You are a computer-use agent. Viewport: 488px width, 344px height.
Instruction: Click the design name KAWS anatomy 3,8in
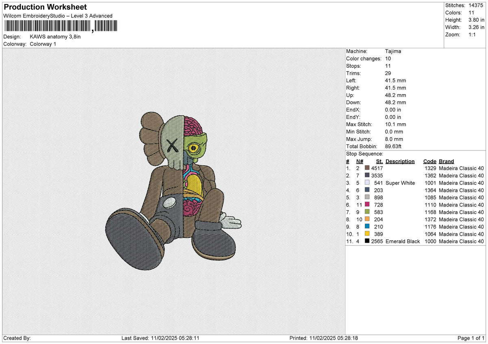click(55, 37)
